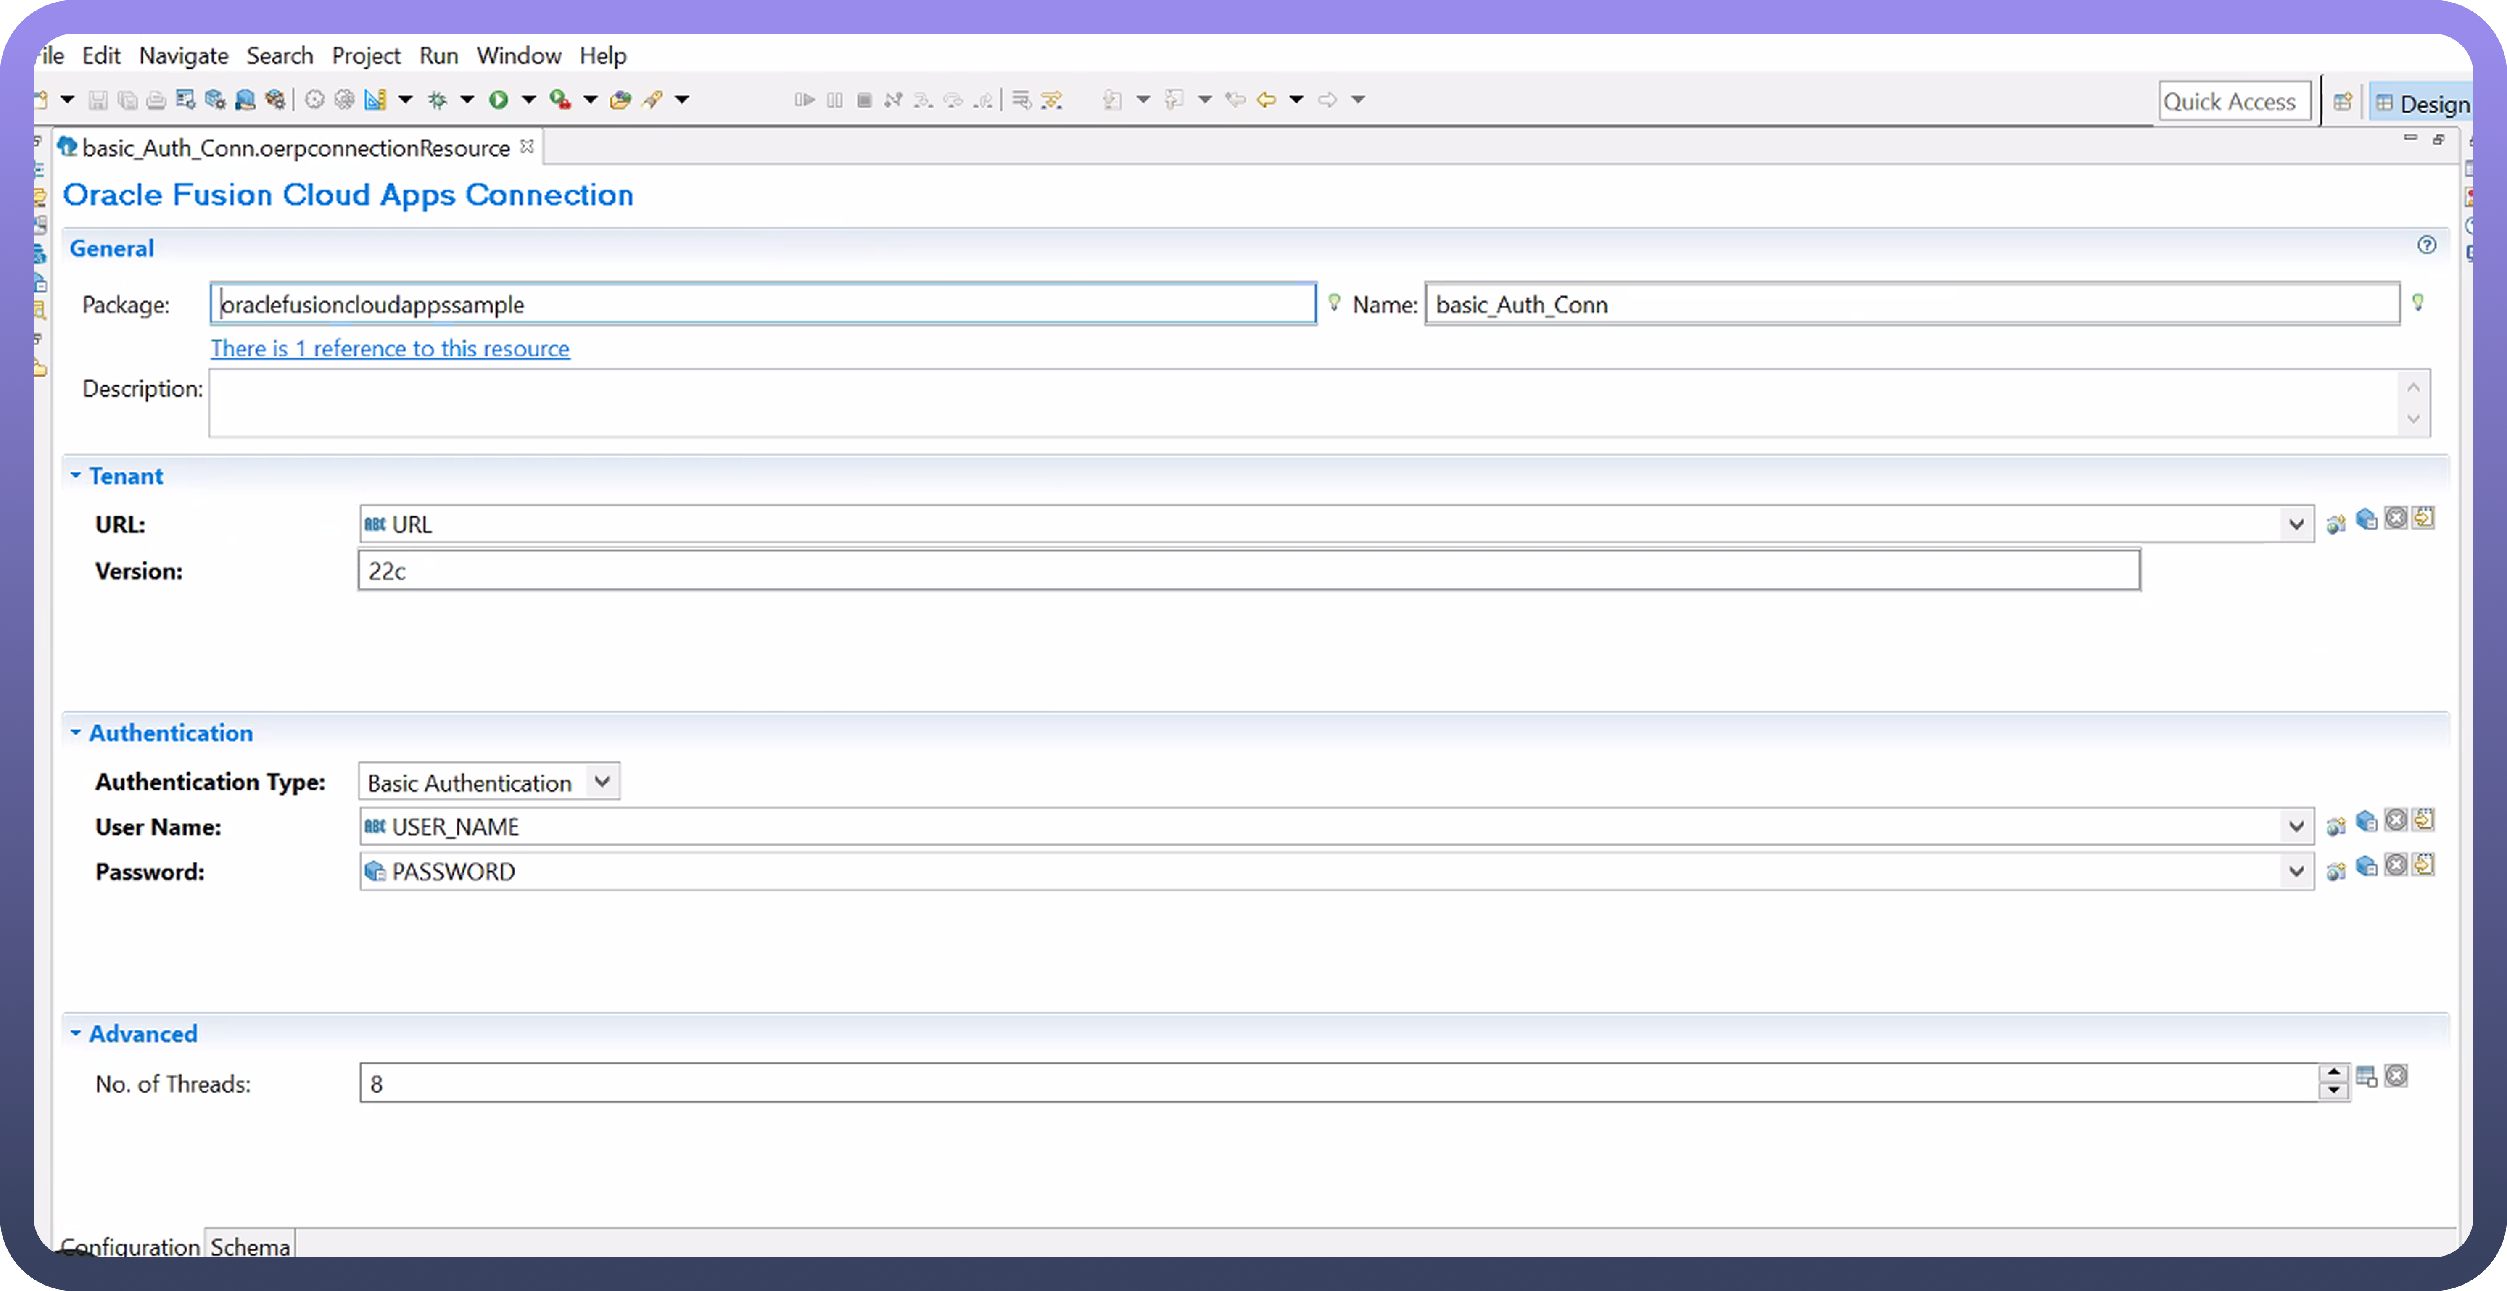Collapse the Tenant section

pos(76,476)
